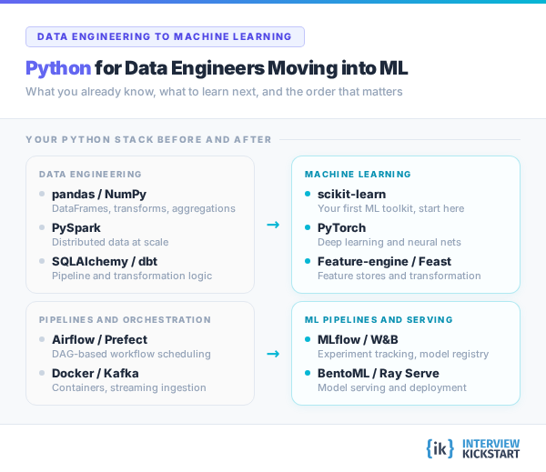Click the teal bullet beside PyTorch
The image size is (546, 472).
coord(308,227)
